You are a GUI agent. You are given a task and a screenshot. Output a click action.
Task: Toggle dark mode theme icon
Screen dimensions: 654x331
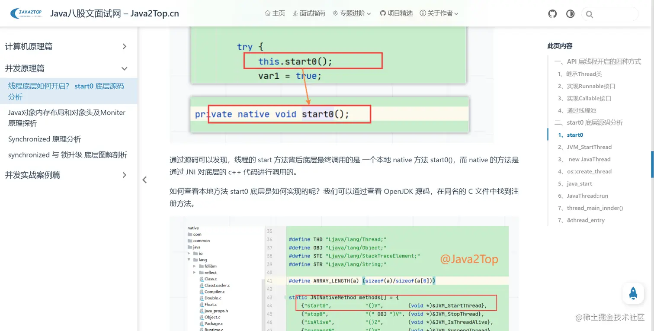click(571, 14)
